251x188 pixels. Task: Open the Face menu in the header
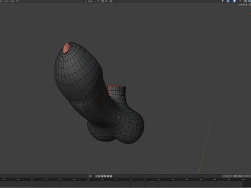pyautogui.click(x=13, y=1)
